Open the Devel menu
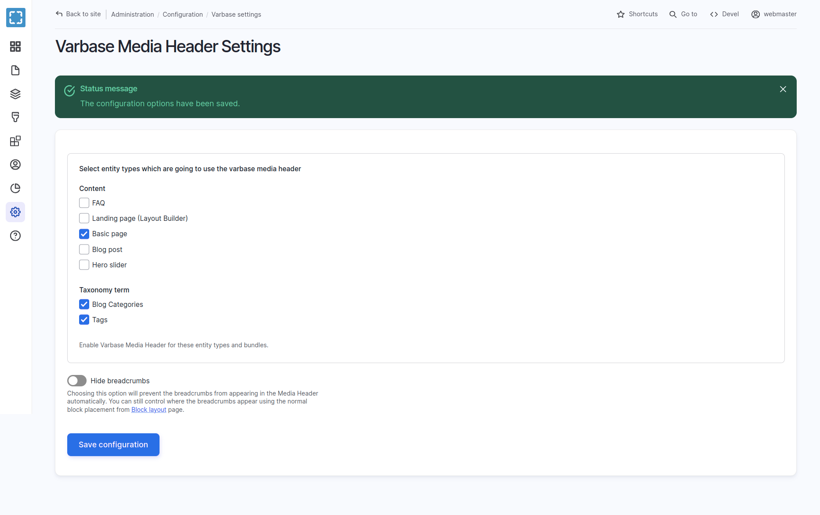The width and height of the screenshot is (820, 515). (x=724, y=14)
